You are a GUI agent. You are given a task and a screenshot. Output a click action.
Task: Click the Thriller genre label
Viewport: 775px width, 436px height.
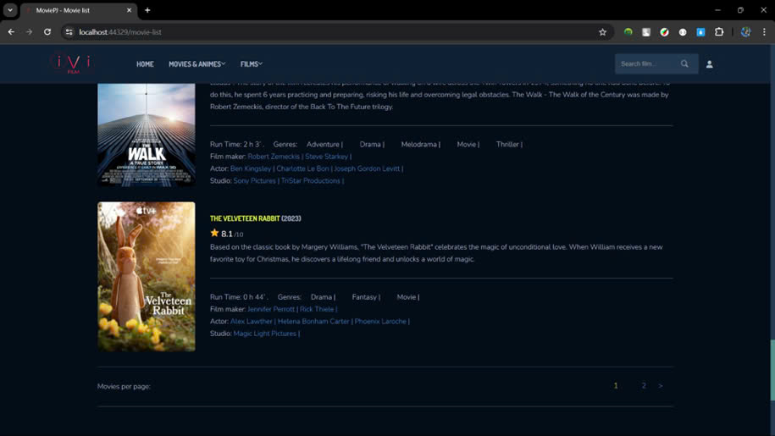click(507, 144)
